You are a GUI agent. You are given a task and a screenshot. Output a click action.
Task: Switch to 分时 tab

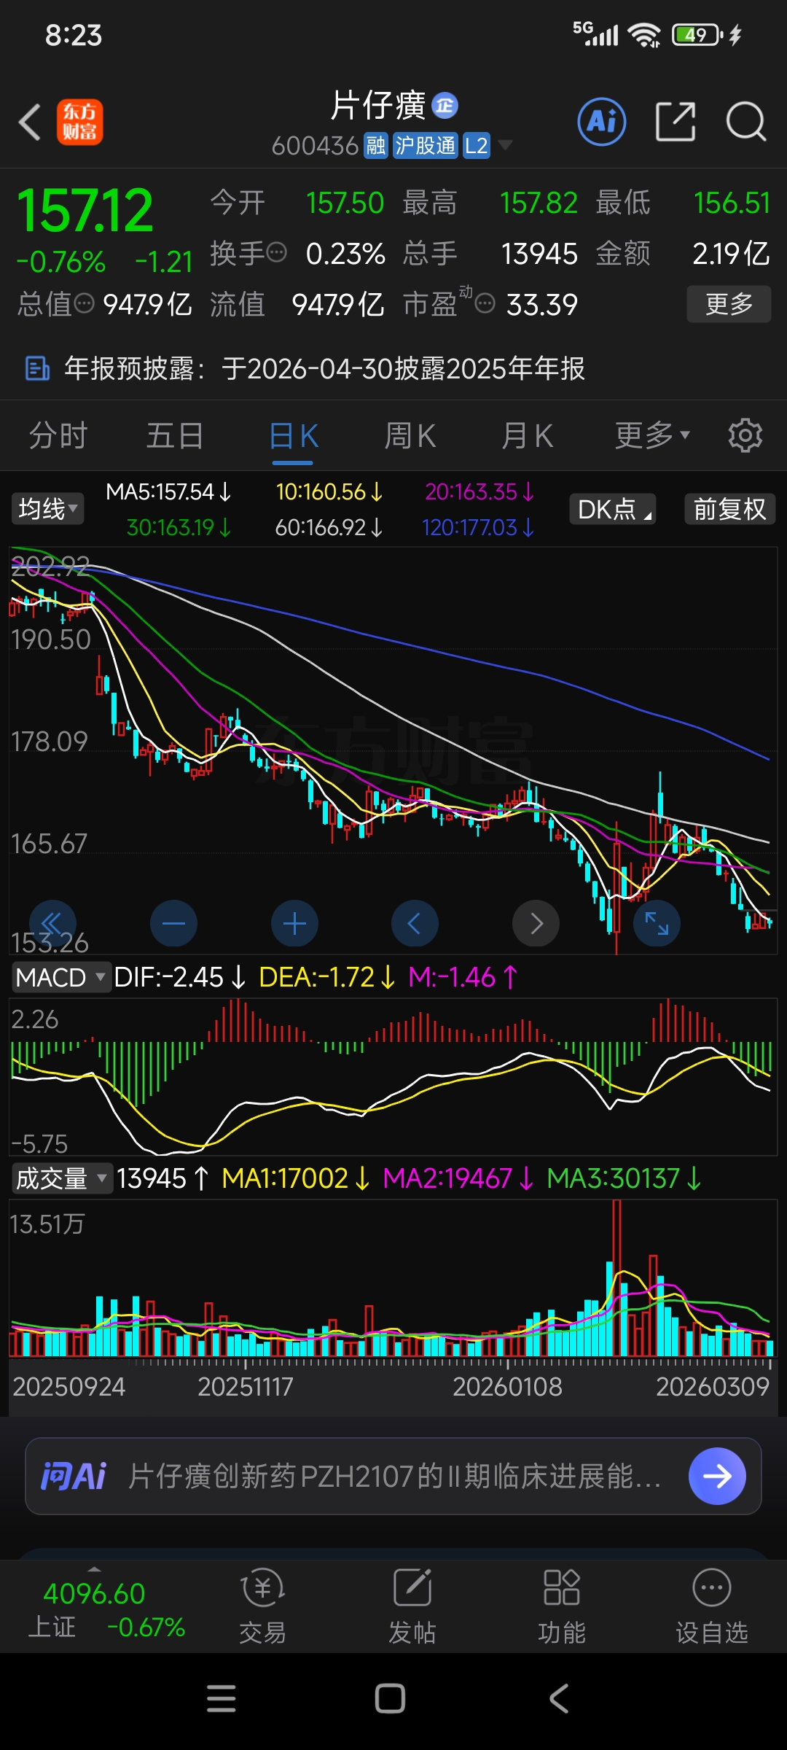[x=58, y=435]
